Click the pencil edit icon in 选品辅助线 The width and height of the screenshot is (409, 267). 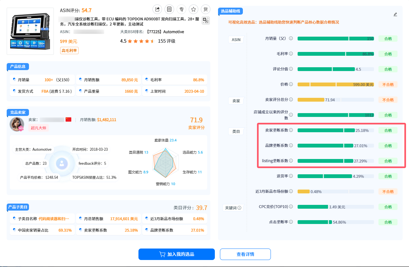click(395, 14)
